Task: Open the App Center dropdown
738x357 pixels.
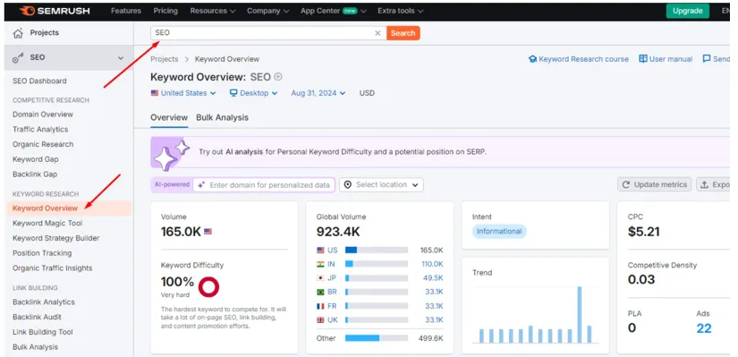Action: click(334, 11)
